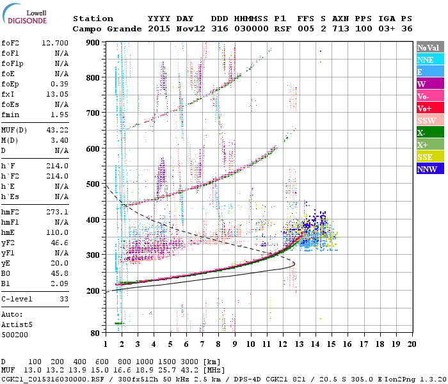Click the 900 km height axis label

[x=93, y=43]
